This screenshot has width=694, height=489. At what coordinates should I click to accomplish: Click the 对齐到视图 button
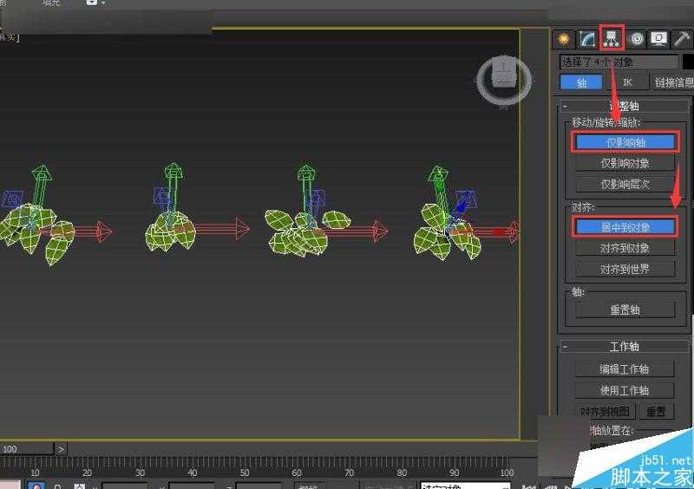pos(605,412)
